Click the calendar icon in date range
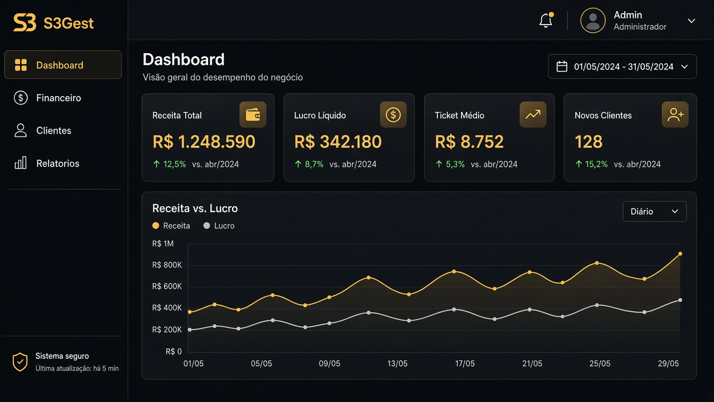 (562, 66)
